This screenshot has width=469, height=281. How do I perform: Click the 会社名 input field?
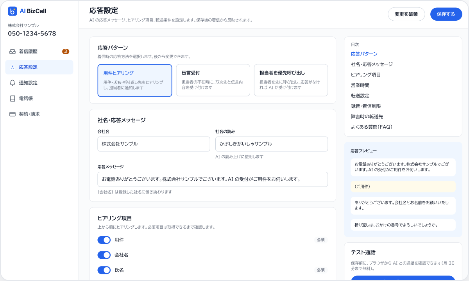[x=154, y=144]
